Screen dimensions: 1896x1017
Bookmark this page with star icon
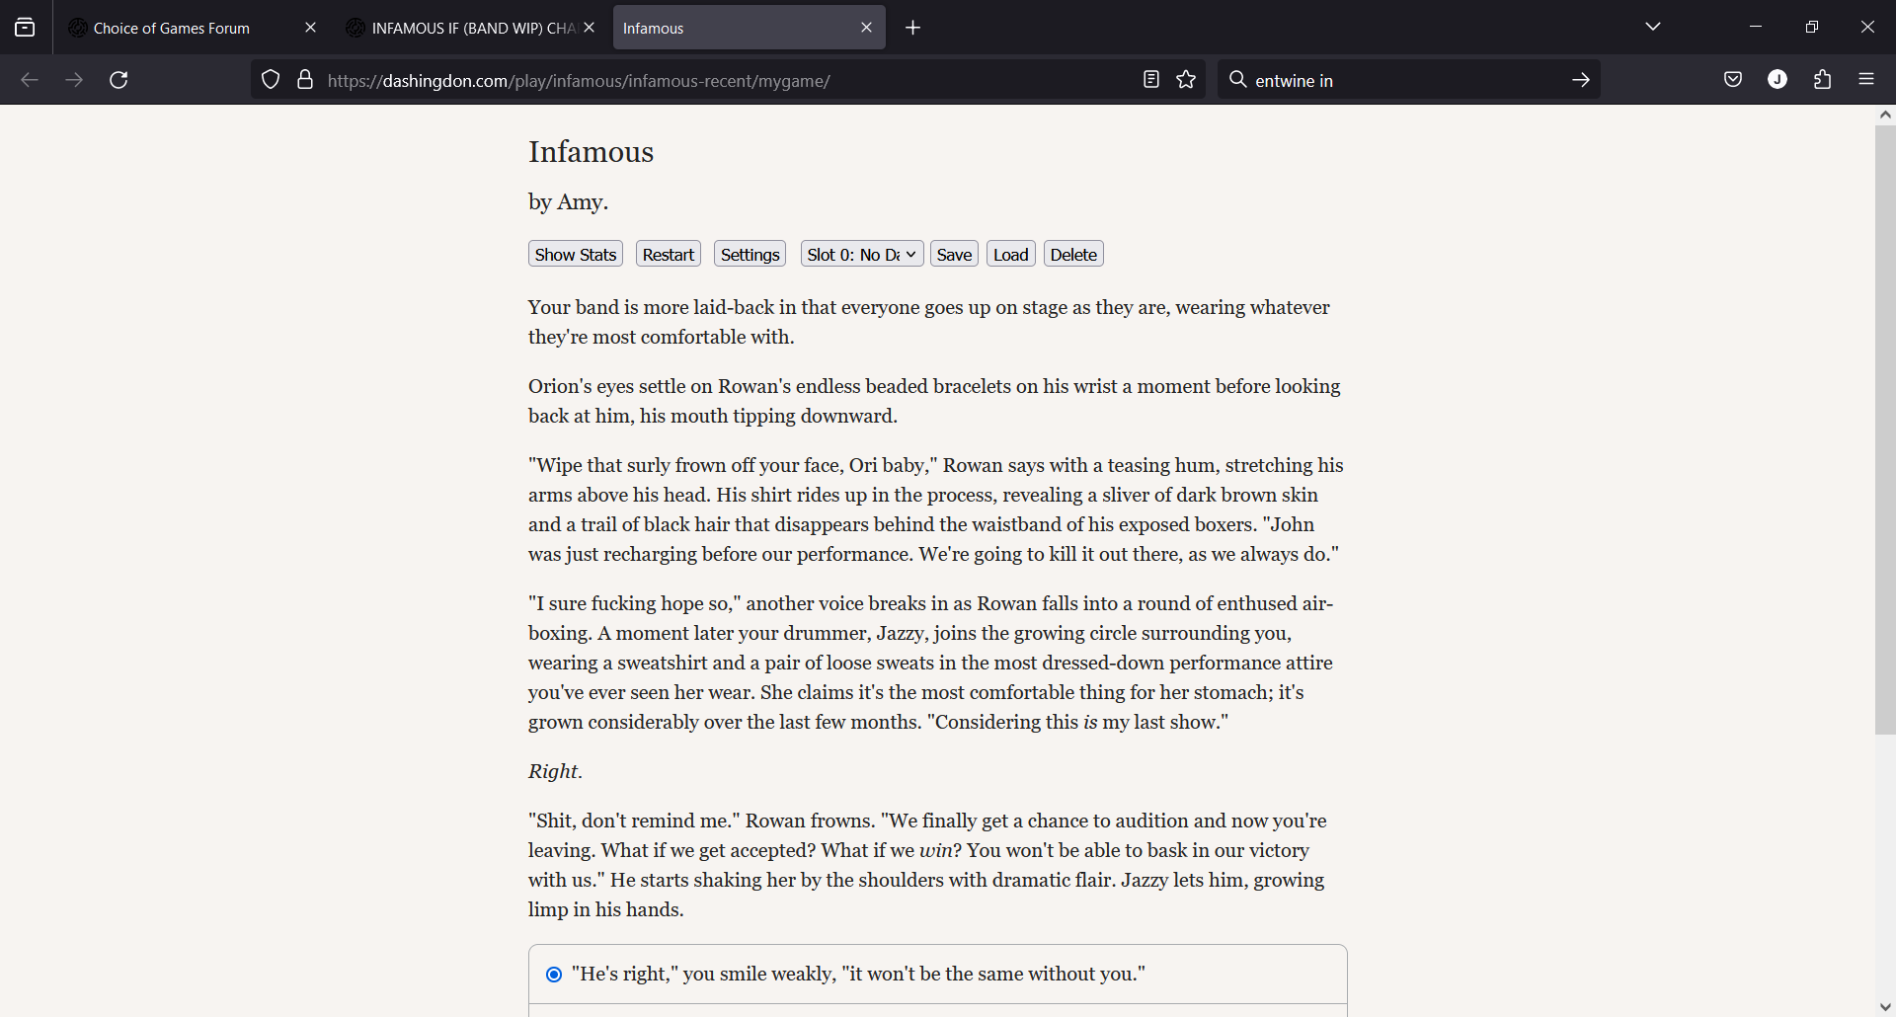point(1186,80)
